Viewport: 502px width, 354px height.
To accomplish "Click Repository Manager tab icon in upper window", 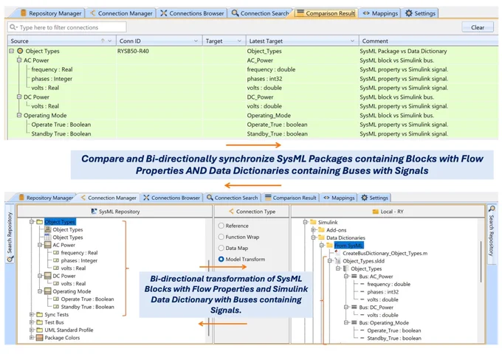I will [23, 13].
